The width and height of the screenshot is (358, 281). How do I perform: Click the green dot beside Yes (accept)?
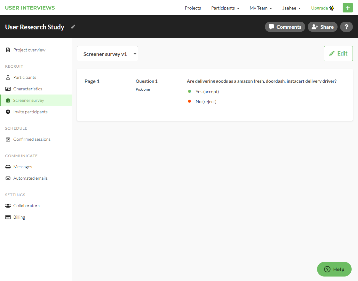pyautogui.click(x=189, y=91)
